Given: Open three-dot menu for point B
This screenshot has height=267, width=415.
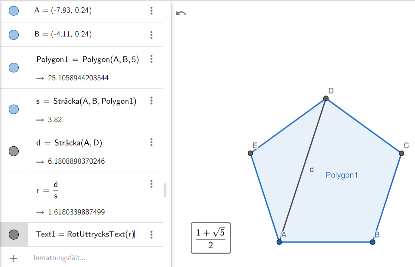Looking at the screenshot, I should (x=151, y=35).
